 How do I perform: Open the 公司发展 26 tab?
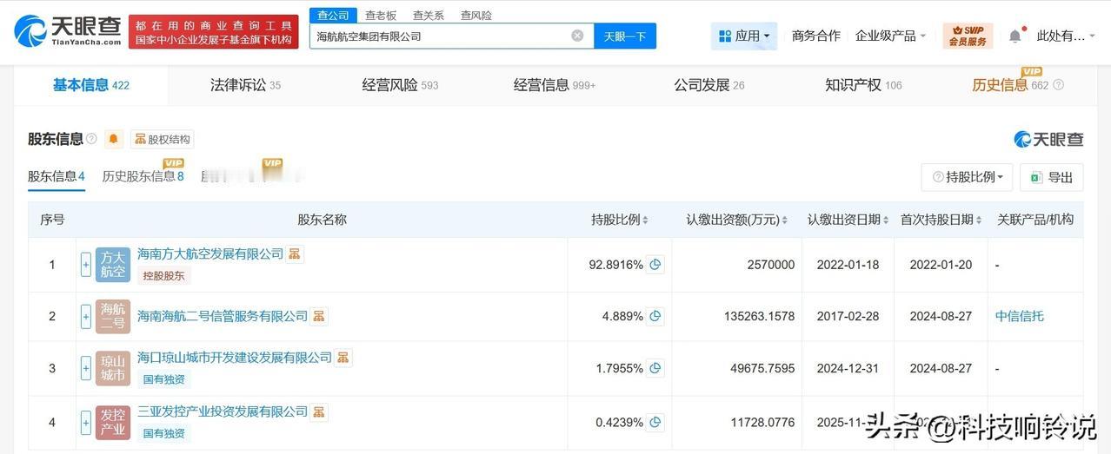[709, 85]
